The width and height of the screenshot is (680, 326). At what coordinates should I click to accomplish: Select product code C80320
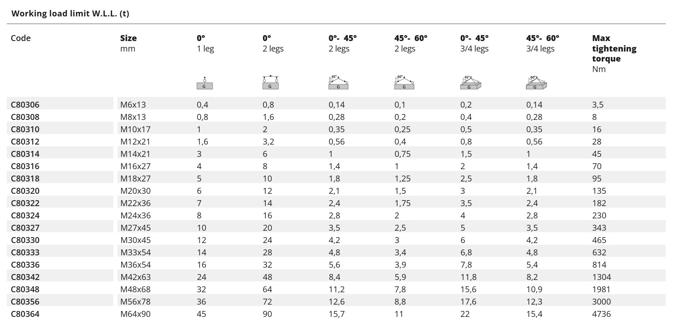25,191
